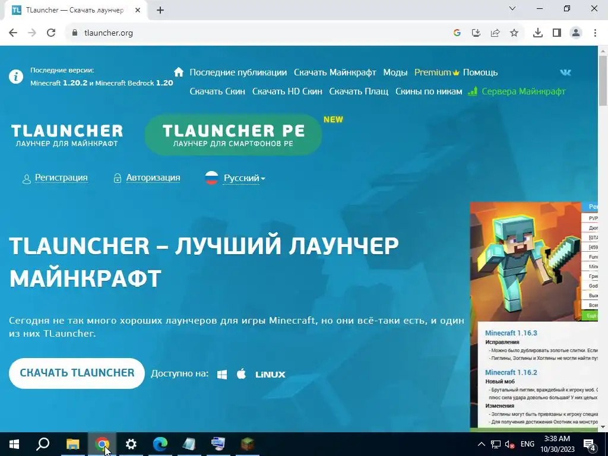Click Minecraft 1.16.2 heading
Screen dimensions: 608x456
[511, 372]
